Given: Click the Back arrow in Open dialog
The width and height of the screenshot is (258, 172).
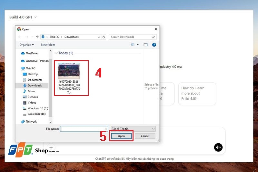Looking at the screenshot, I should (20, 37).
